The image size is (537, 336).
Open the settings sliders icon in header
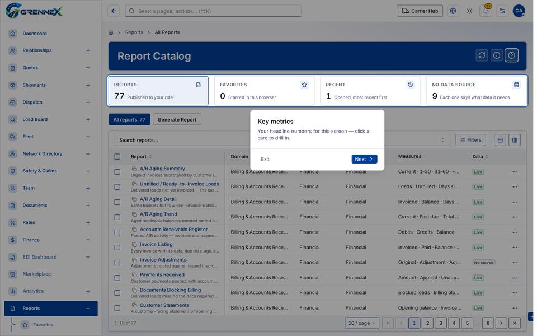click(x=502, y=11)
